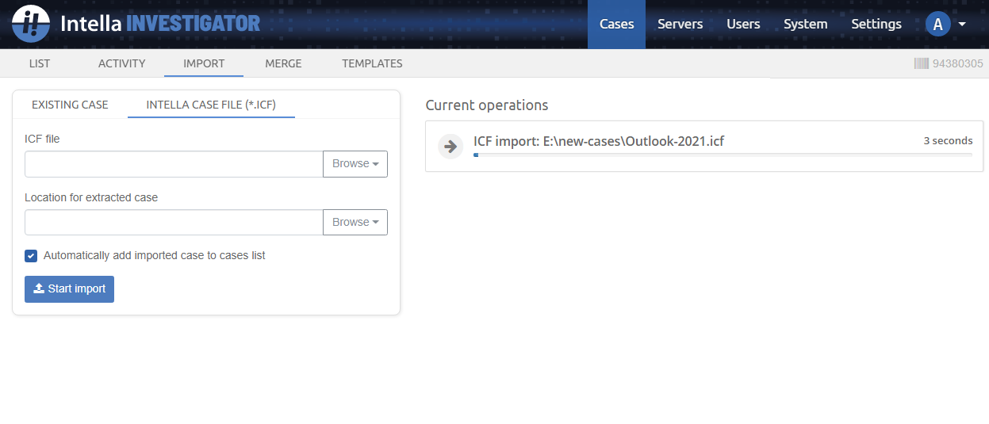Open the Browse dropdown for ICF file

pyautogui.click(x=355, y=164)
